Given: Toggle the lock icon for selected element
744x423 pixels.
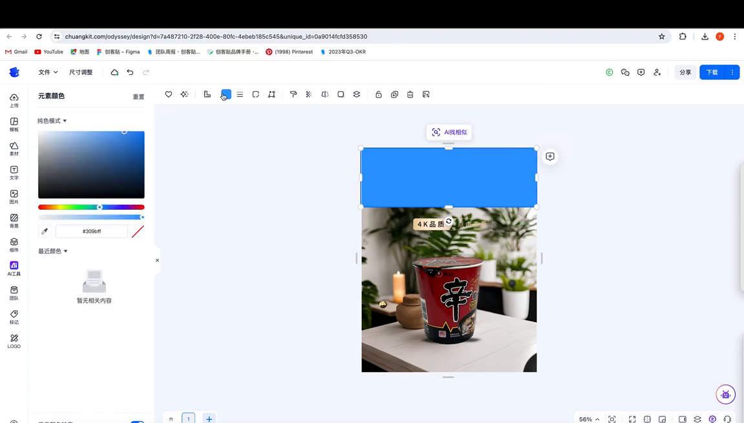Looking at the screenshot, I should pyautogui.click(x=378, y=94).
